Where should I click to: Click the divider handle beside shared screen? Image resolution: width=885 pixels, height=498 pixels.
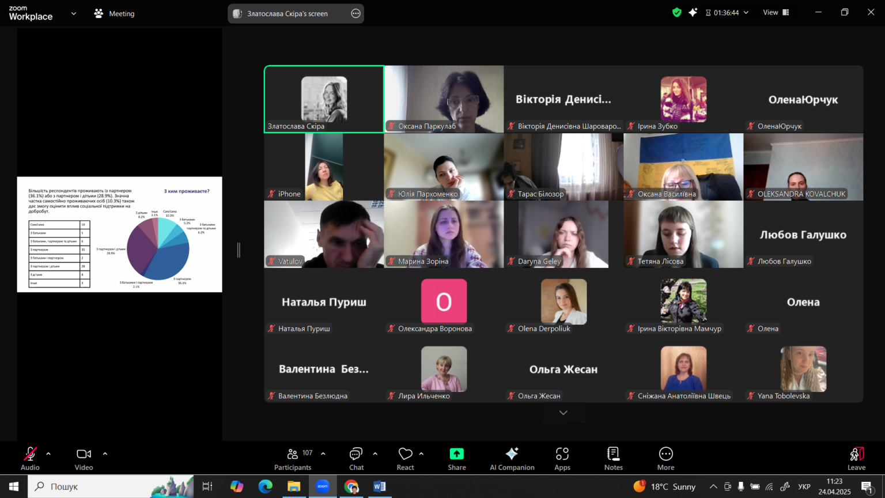pyautogui.click(x=239, y=250)
